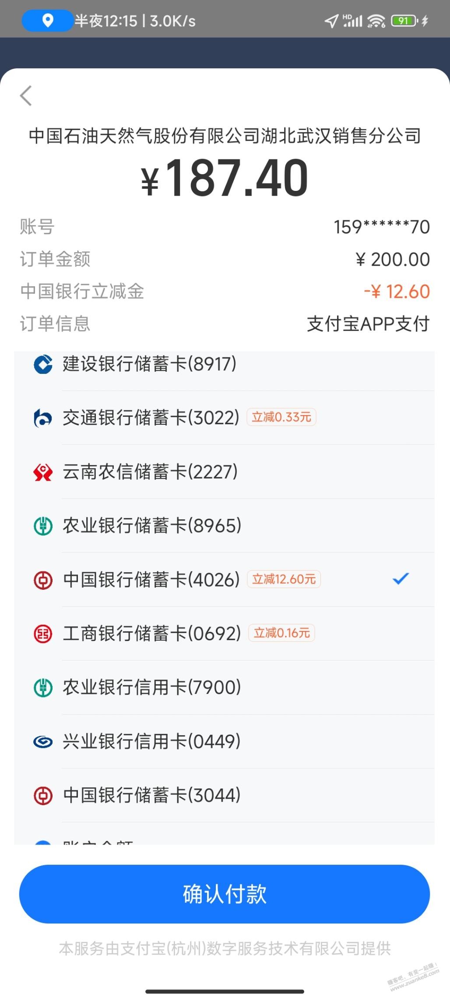The width and height of the screenshot is (450, 1000).
Task: Click the 立减0.33元 discount tag
Action: (281, 417)
